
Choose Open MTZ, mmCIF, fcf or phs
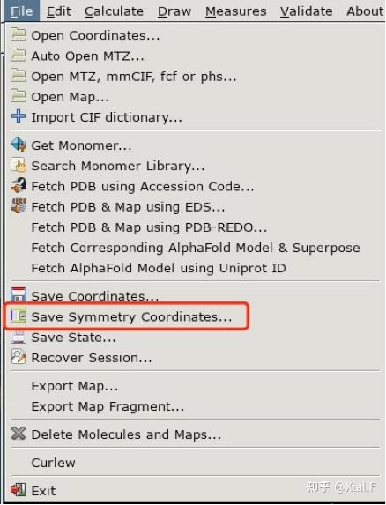pyautogui.click(x=134, y=77)
